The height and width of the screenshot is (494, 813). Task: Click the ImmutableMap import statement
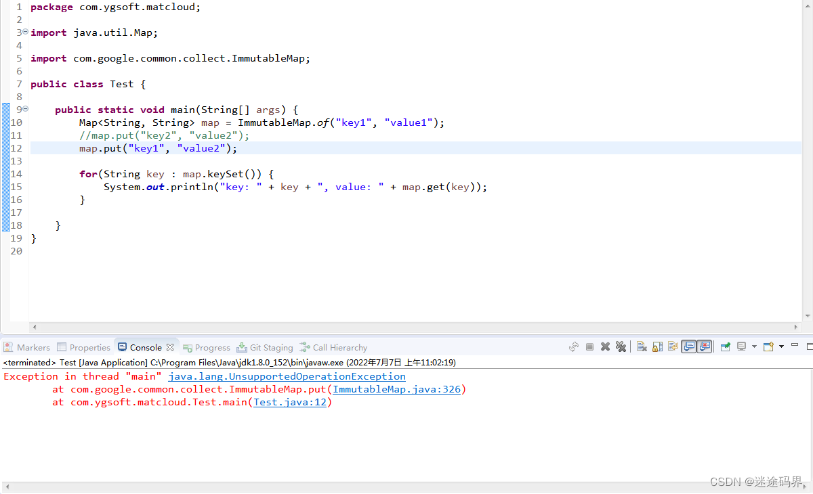[x=170, y=58]
